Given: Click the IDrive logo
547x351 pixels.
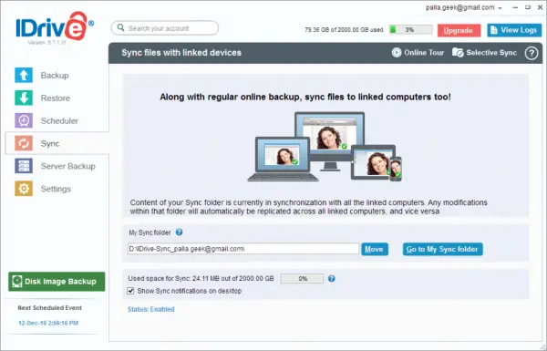Looking at the screenshot, I should click(54, 27).
